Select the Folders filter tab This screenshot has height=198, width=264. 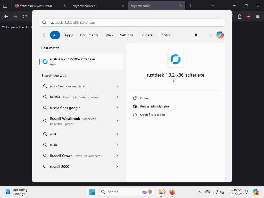pos(146,35)
